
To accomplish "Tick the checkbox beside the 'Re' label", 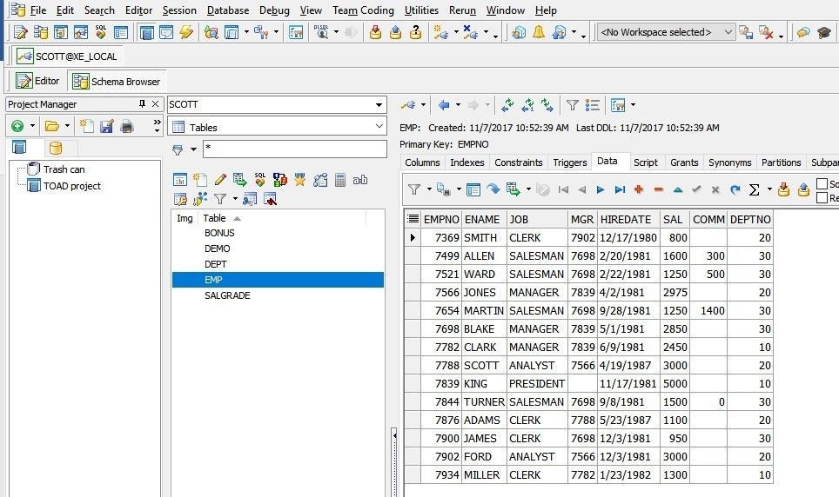I will (x=822, y=198).
